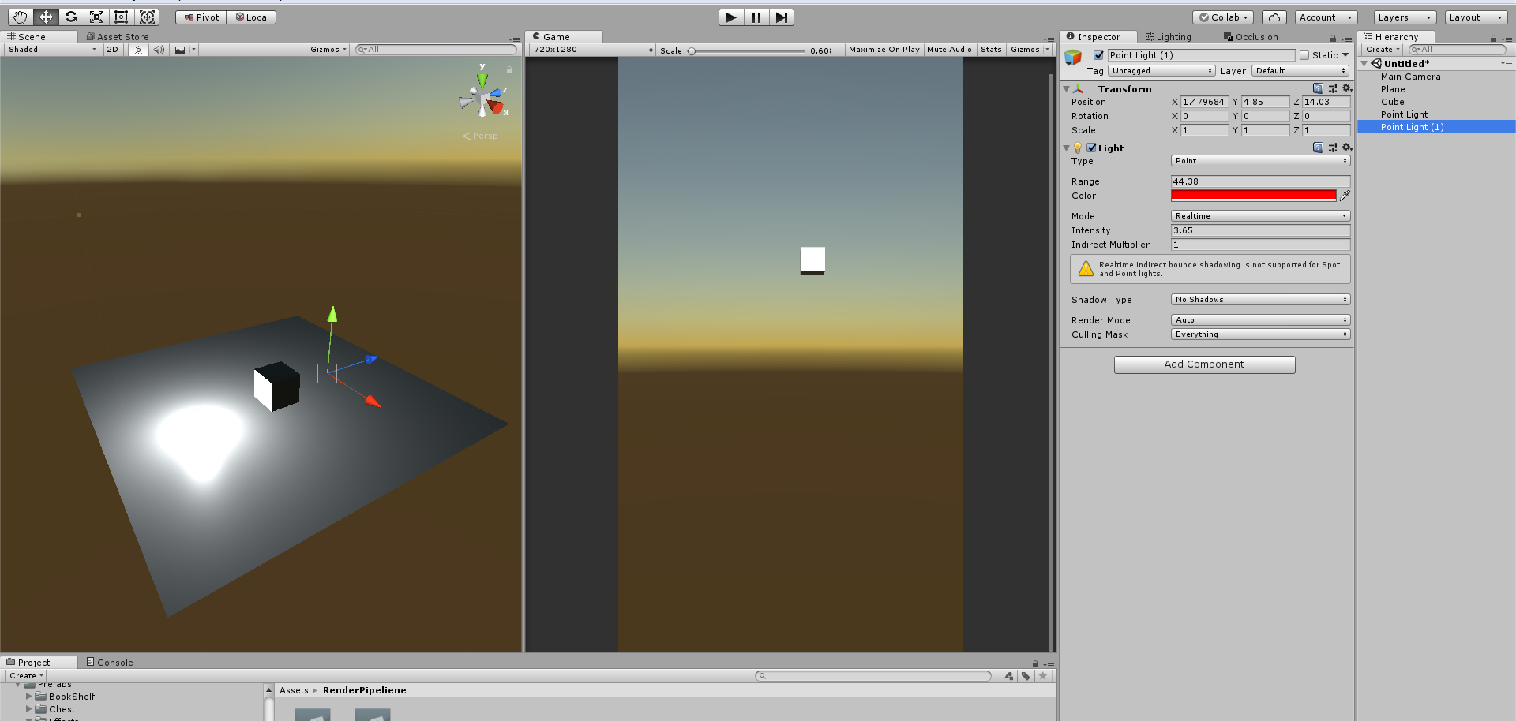This screenshot has height=721, width=1516.
Task: Toggle Mute Audio in Game view
Action: [949, 50]
